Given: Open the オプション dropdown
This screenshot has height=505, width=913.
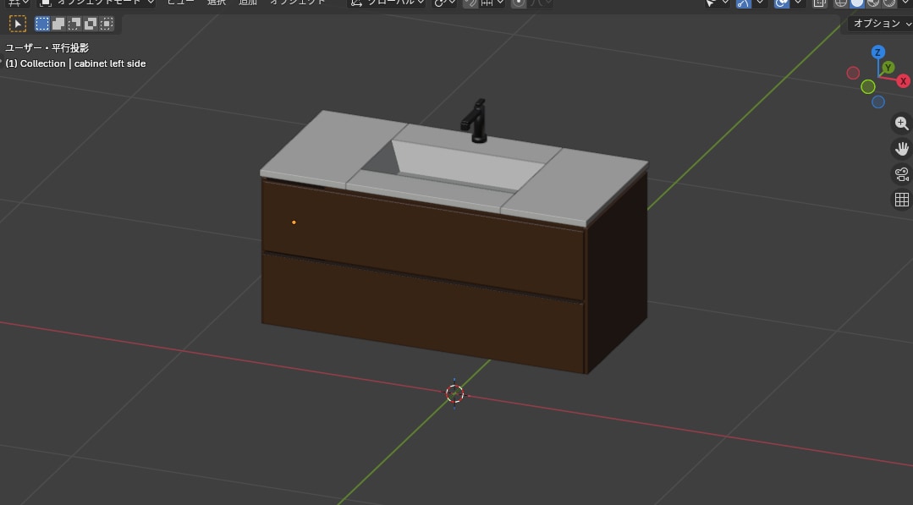Looking at the screenshot, I should (880, 24).
